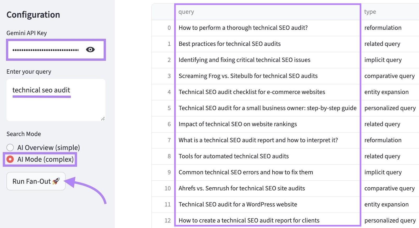Image resolution: width=419 pixels, height=228 pixels.
Task: Select the 'Screaming Frog vs. Sitebulb' query cell
Action: 248,76
